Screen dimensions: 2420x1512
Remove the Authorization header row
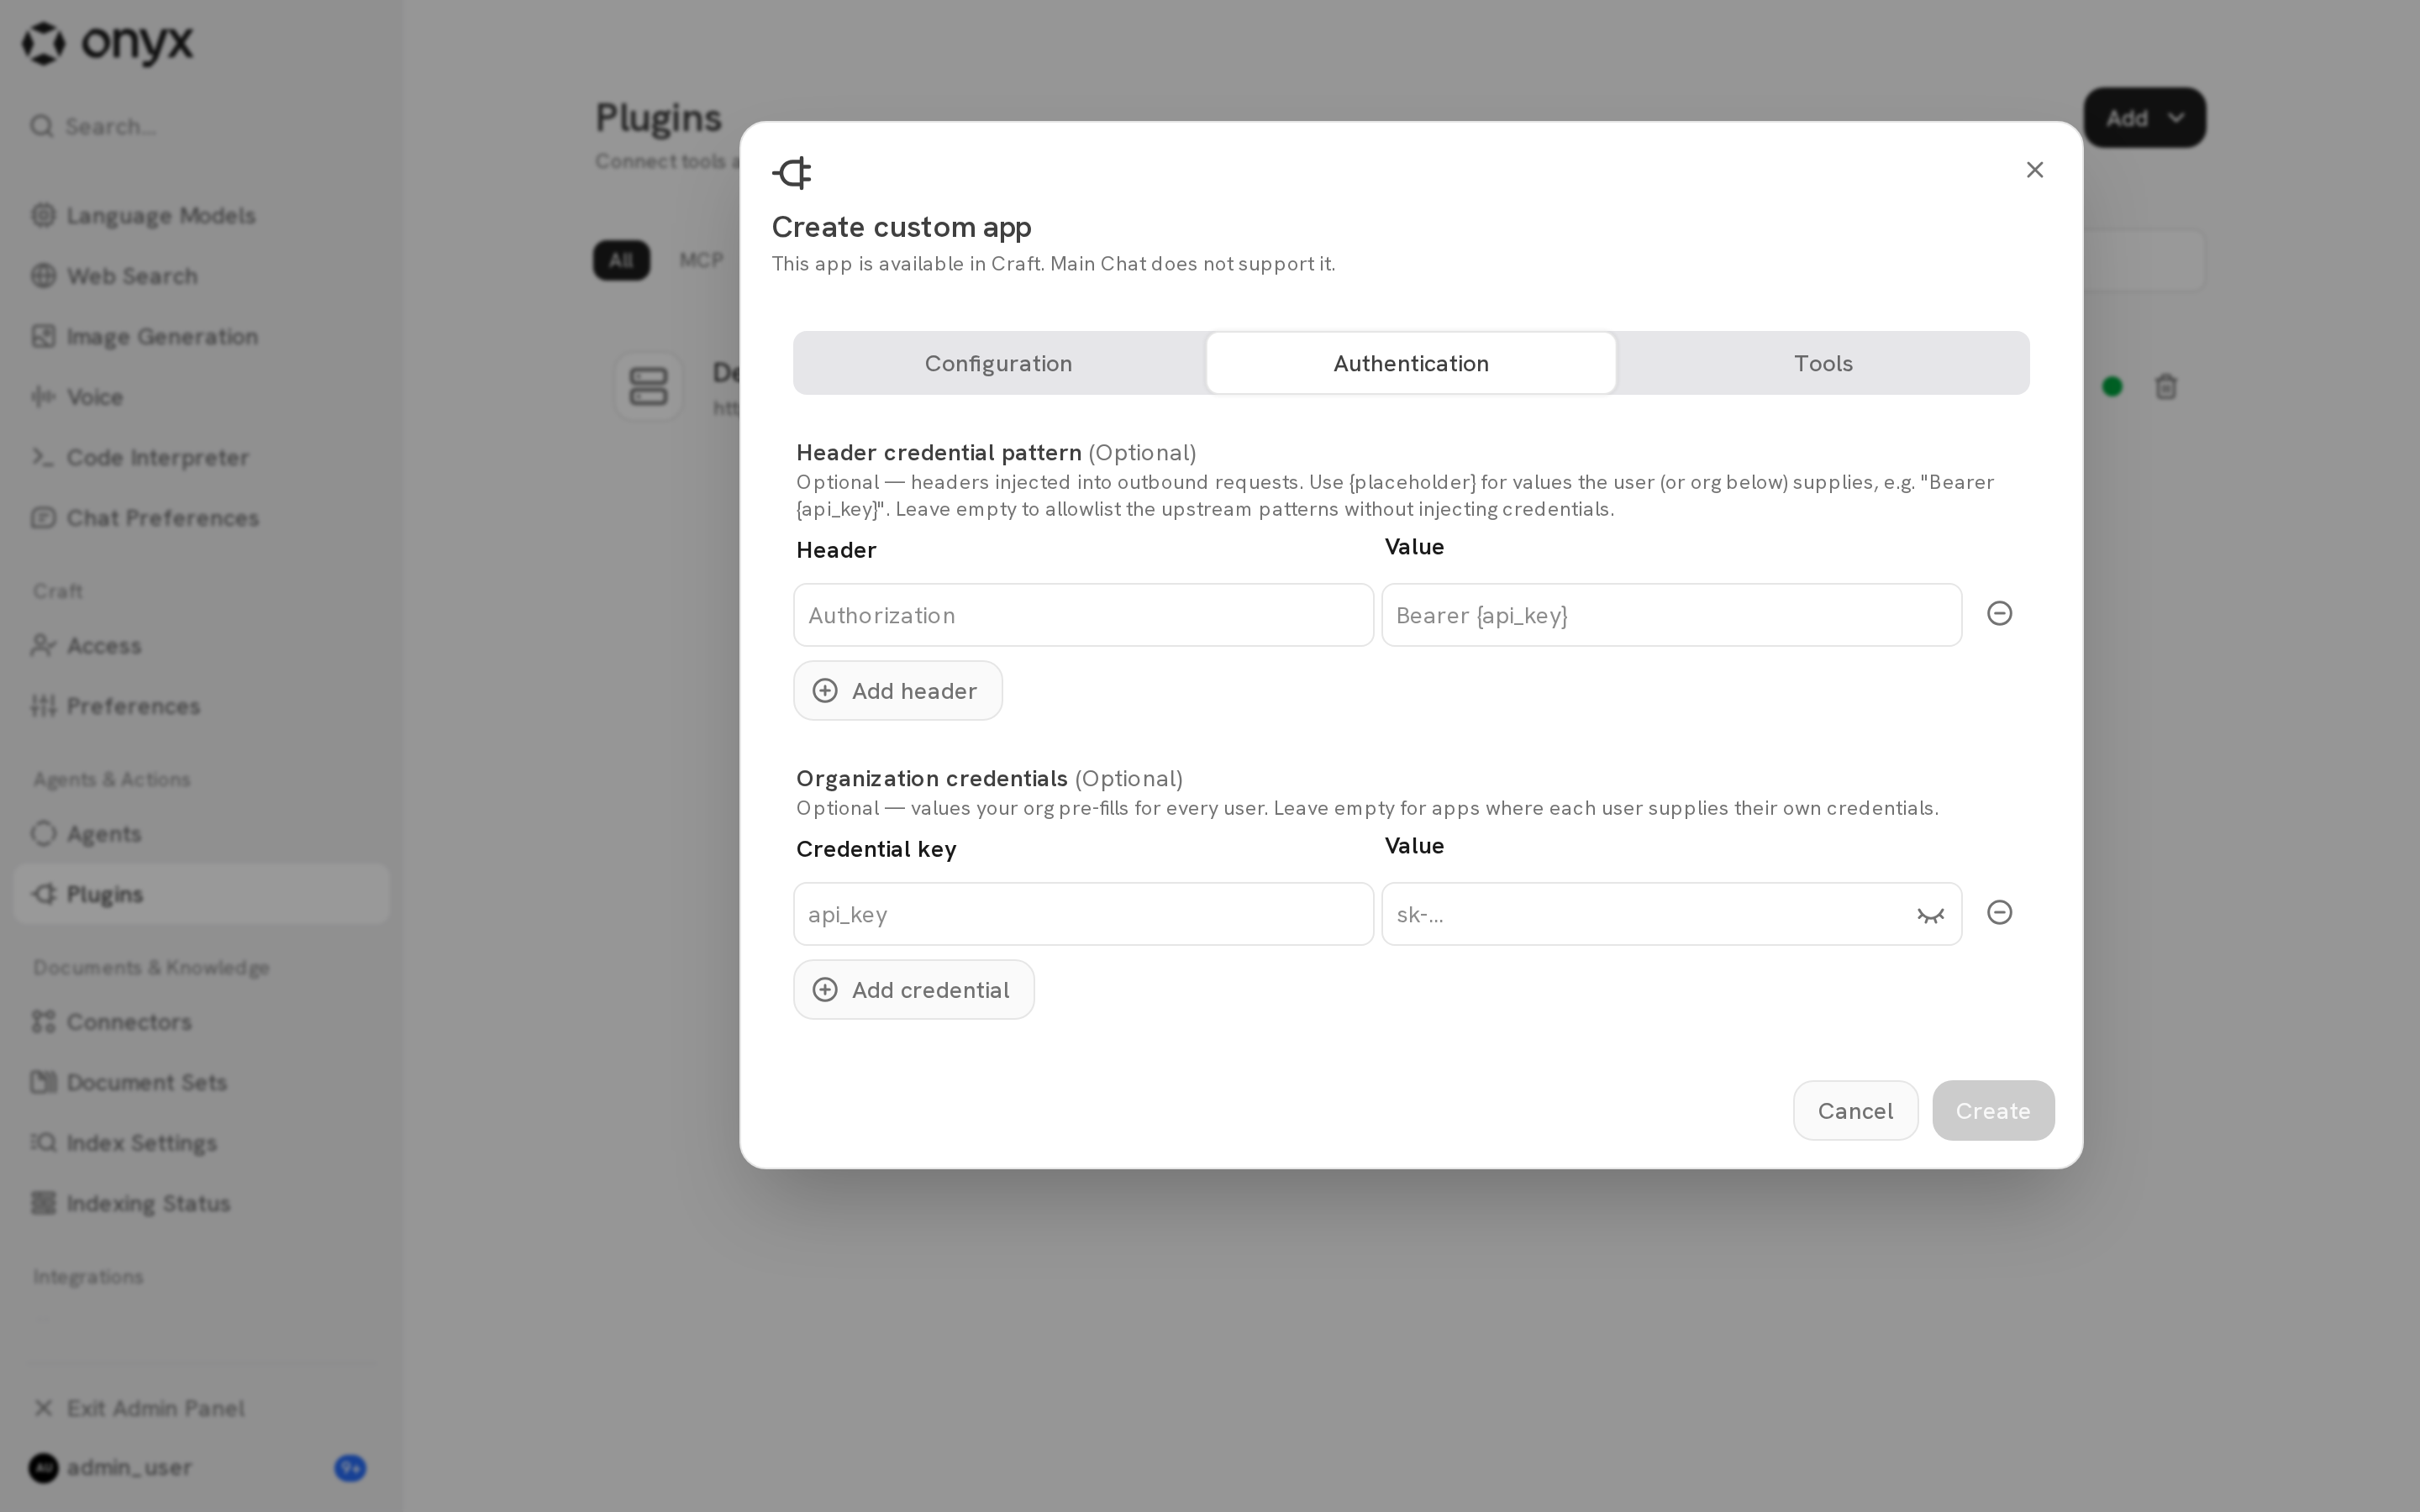click(1999, 613)
